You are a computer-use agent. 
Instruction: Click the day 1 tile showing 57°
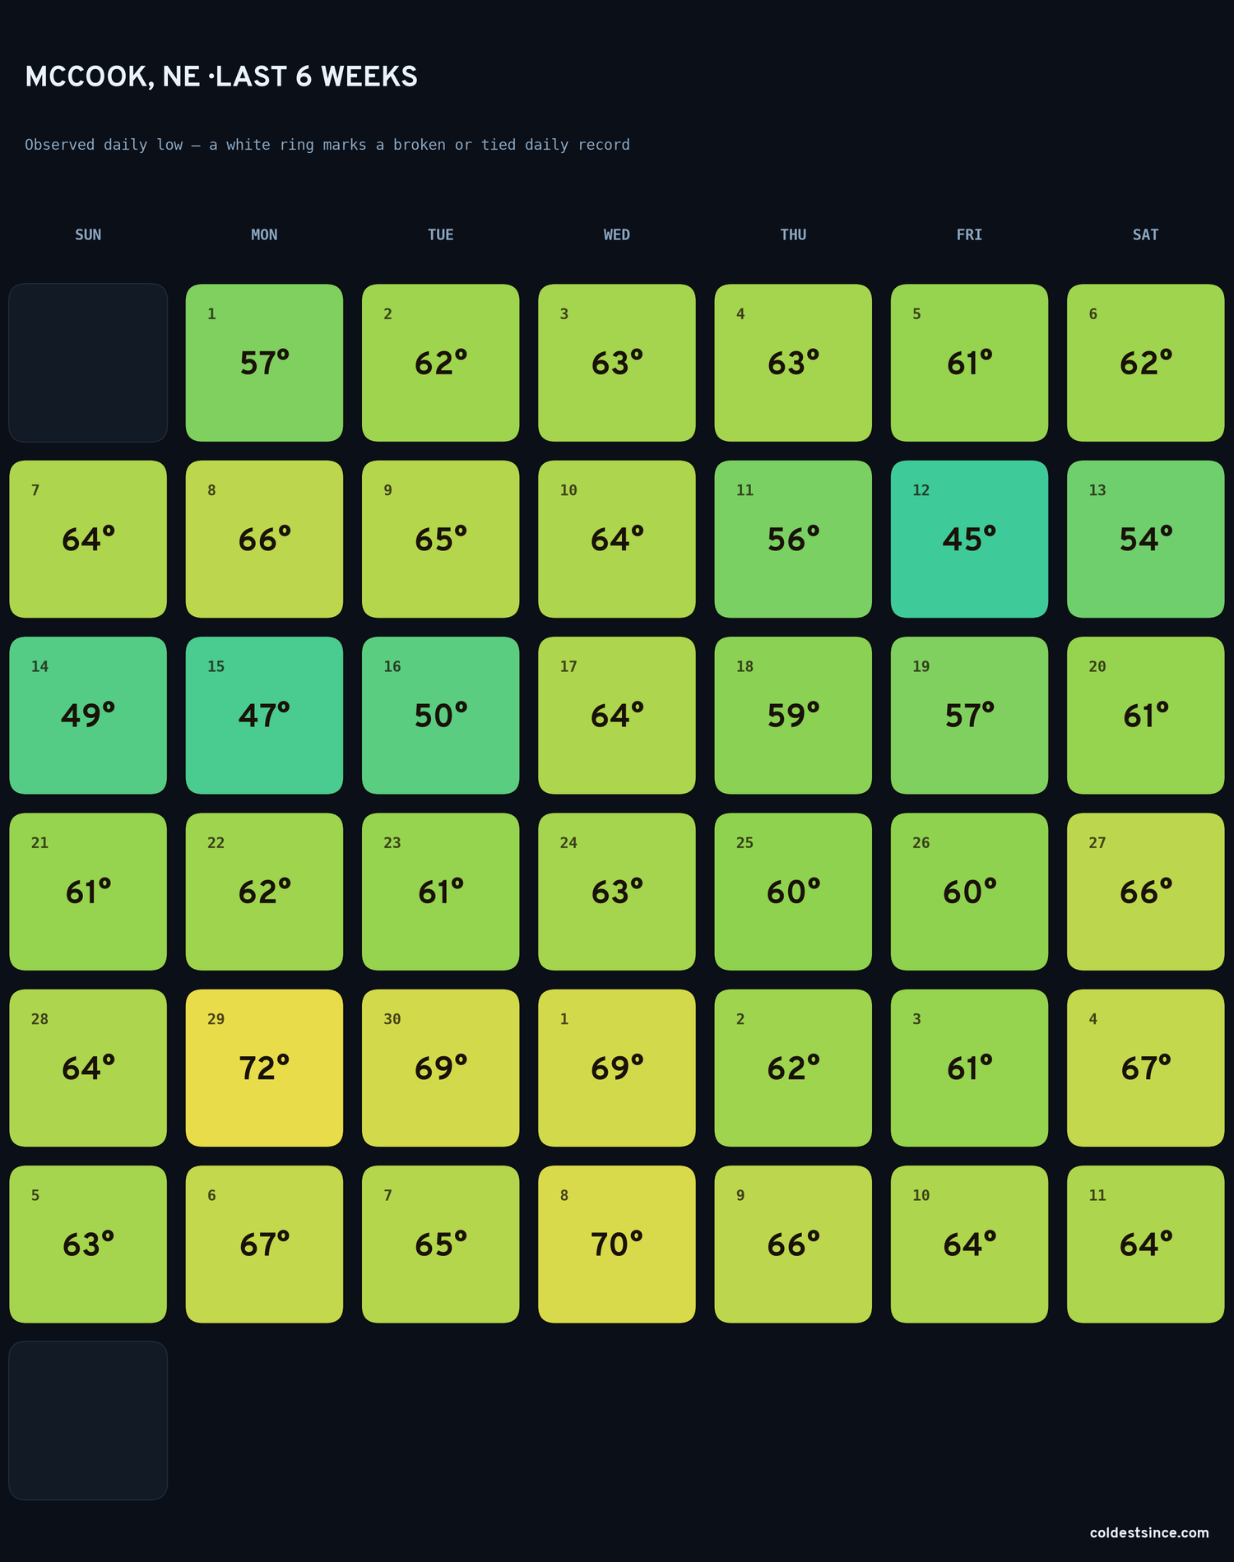[264, 363]
